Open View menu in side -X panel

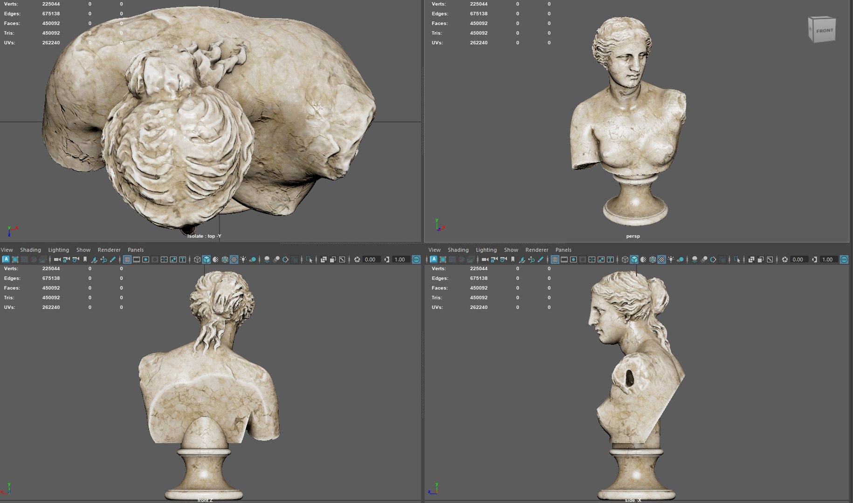point(434,250)
